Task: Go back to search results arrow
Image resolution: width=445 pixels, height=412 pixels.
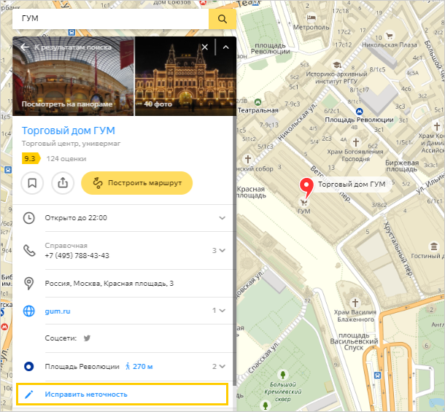Action: point(25,47)
